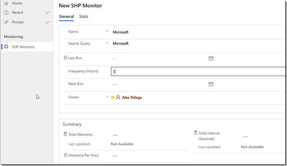287x166 pixels.
Task: Switch to the General tab
Action: [66, 16]
